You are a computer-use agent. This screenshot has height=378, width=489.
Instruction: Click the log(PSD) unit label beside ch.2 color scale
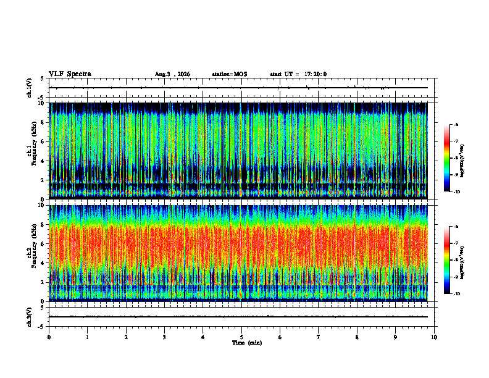click(x=462, y=262)
